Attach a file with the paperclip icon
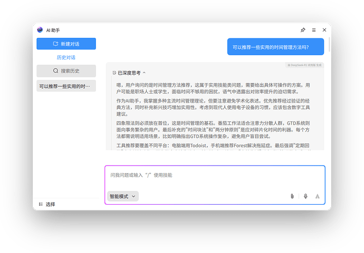Image resolution: width=364 pixels, height=253 pixels. (x=292, y=196)
